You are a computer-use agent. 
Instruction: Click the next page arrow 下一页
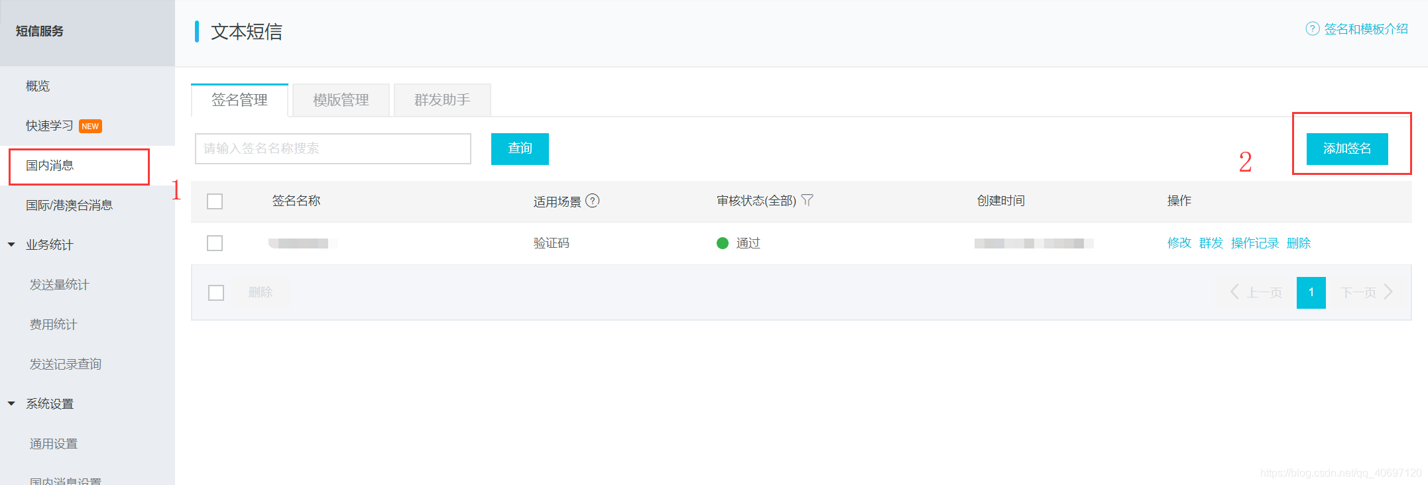pos(1388,292)
